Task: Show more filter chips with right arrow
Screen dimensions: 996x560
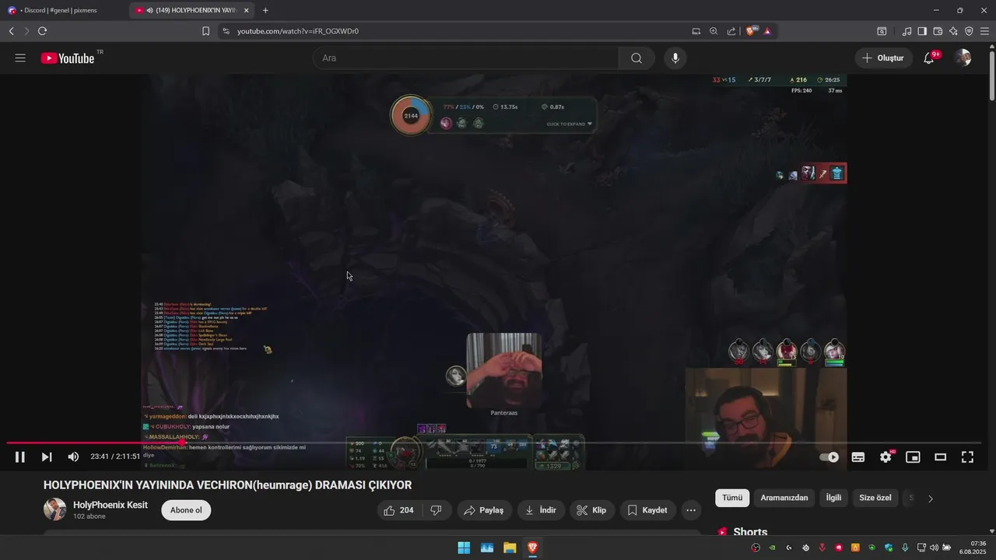Action: pyautogui.click(x=931, y=499)
